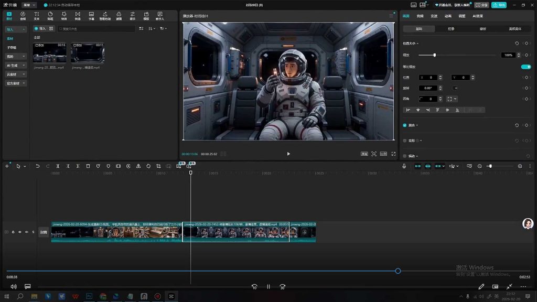The image size is (537, 302).
Task: Toggle the 等比缩放 uniform scale switch
Action: (x=526, y=67)
